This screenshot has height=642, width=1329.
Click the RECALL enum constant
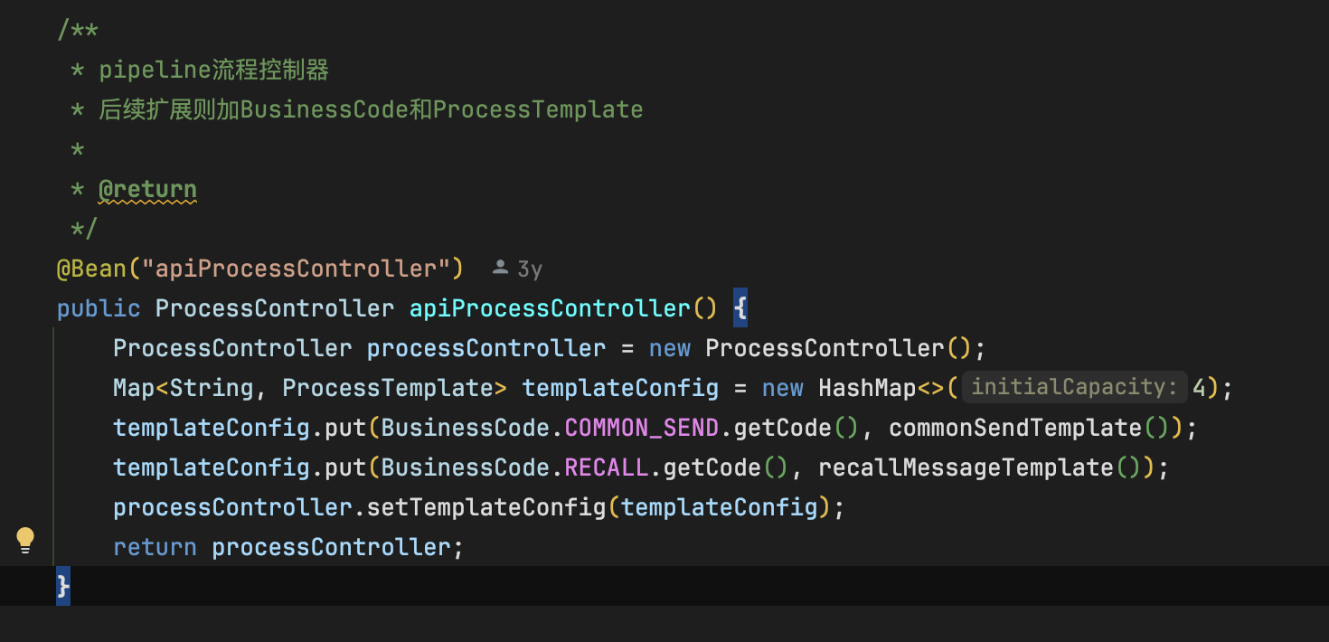point(607,467)
